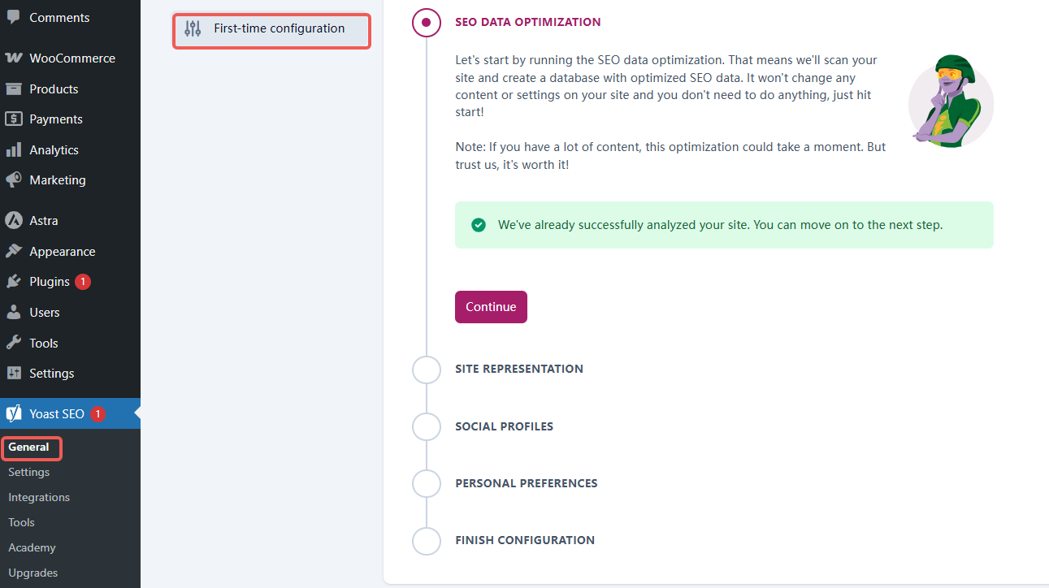
Task: Select the Personal Preferences step circle
Action: [x=427, y=483]
